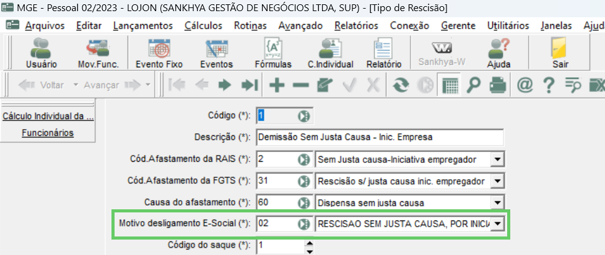Open Evento Fixo toolbar icon

point(159,52)
